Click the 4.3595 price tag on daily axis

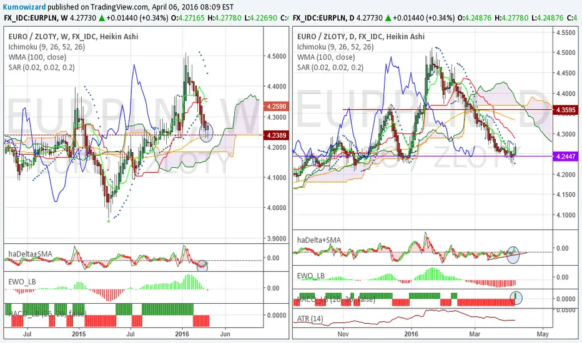(x=566, y=110)
